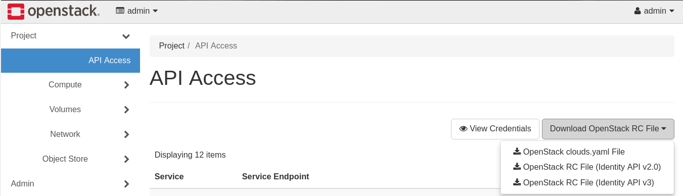683x196 pixels.
Task: Select OpenStack RC File Identity API v3
Action: (x=587, y=182)
